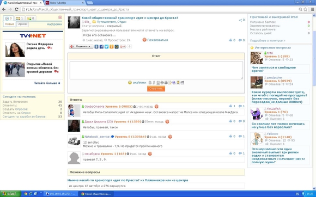
Task: Thumbs down Notebook_service's answer
Action: (x=240, y=136)
